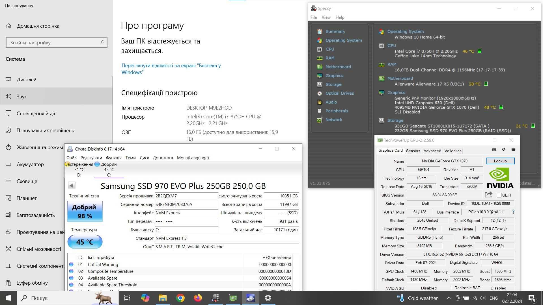The width and height of the screenshot is (543, 305).
Task: Open the GPU-Z hamburger menu
Action: (x=513, y=149)
